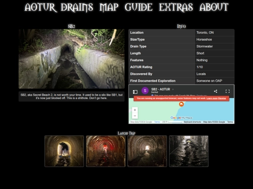Image resolution: width=253 pixels, height=189 pixels.
Task: Open the GUIDE menu item
Action: coord(139,7)
